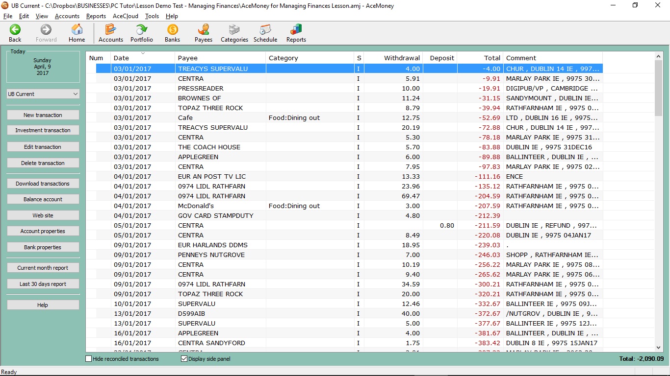This screenshot has width=670, height=376.
Task: Sort by the Date column header
Action: tap(143, 58)
